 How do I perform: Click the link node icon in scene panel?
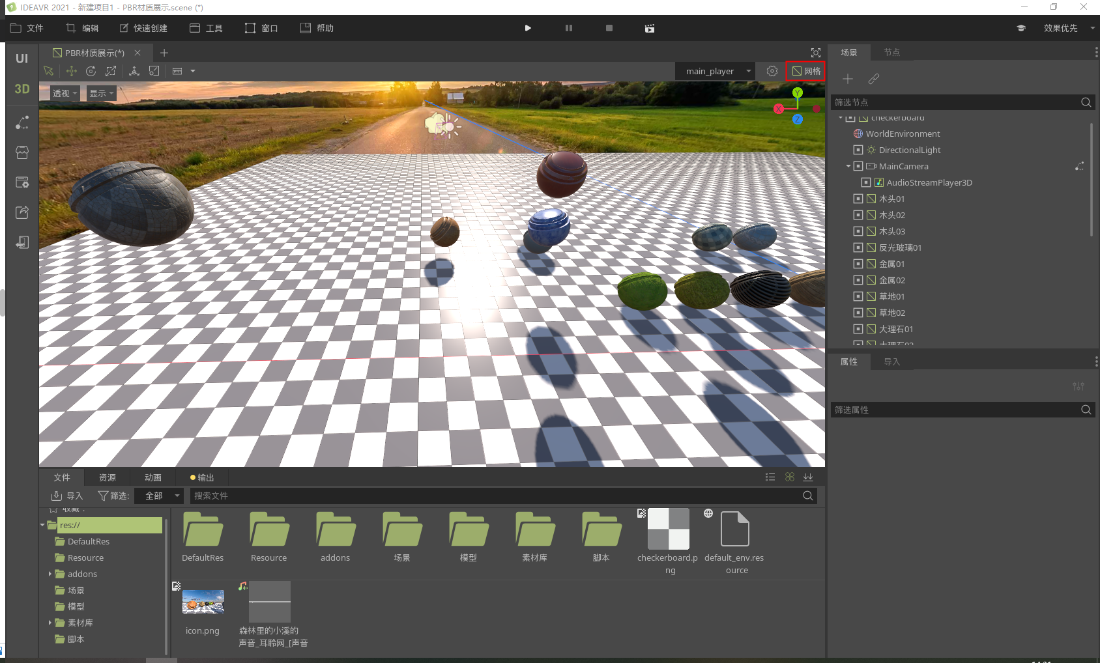click(874, 79)
